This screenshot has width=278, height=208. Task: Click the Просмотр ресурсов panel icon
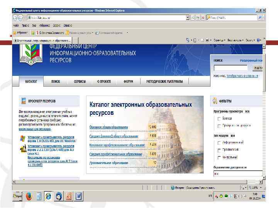pyautogui.click(x=24, y=101)
